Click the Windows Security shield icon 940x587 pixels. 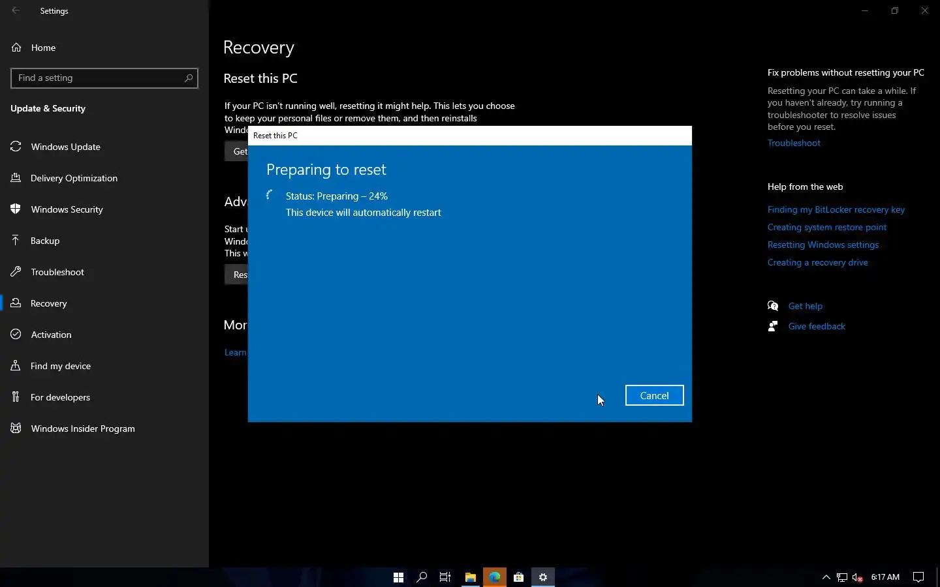16,209
